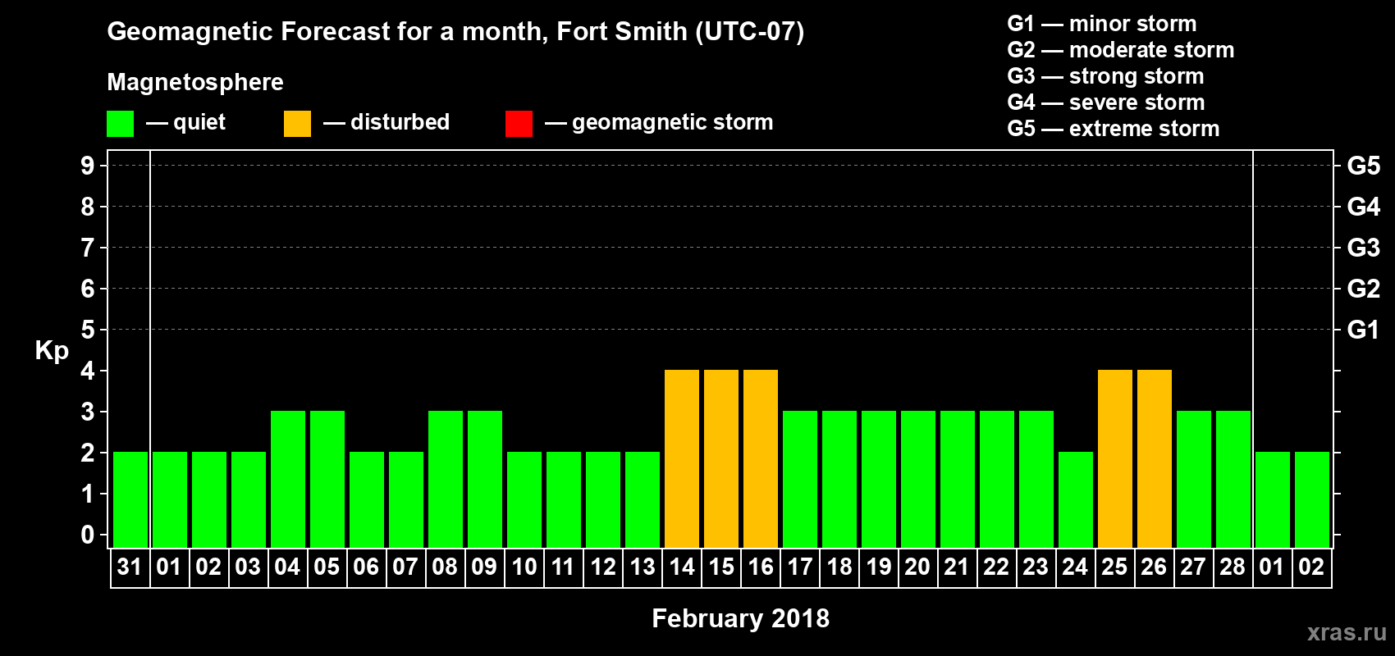Click the green quiet legend swatch
The height and width of the screenshot is (656, 1395).
tap(120, 124)
